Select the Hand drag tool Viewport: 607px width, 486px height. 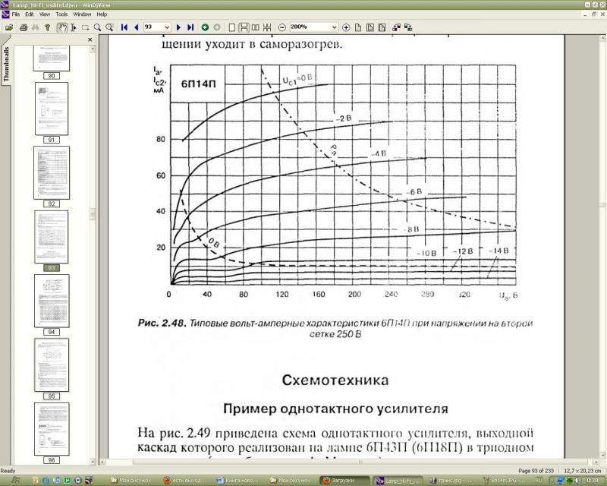[63, 27]
